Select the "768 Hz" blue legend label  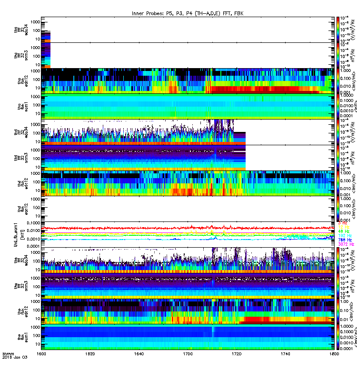pos(345,240)
